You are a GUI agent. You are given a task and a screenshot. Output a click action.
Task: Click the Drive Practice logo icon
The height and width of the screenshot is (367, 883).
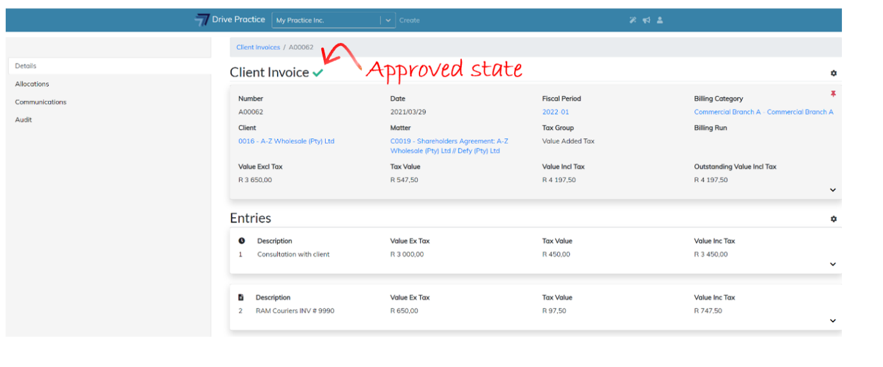coord(202,20)
